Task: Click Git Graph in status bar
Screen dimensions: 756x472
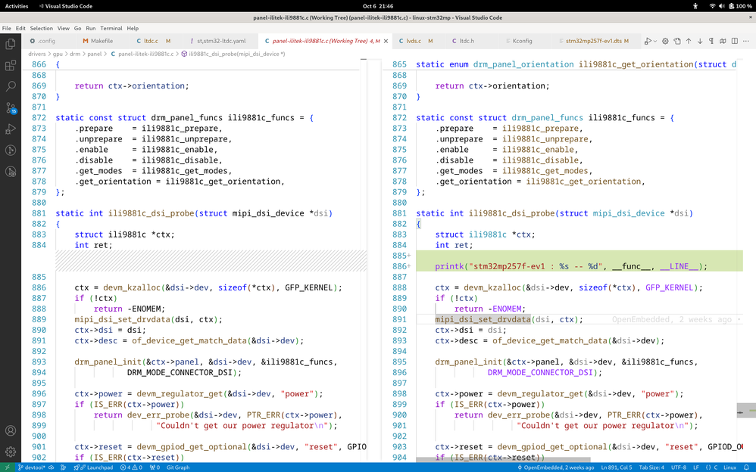Action: click(x=178, y=467)
